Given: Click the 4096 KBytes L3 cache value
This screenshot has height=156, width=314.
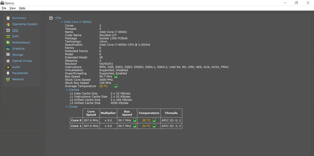Looking at the screenshot, I should coord(119,103).
